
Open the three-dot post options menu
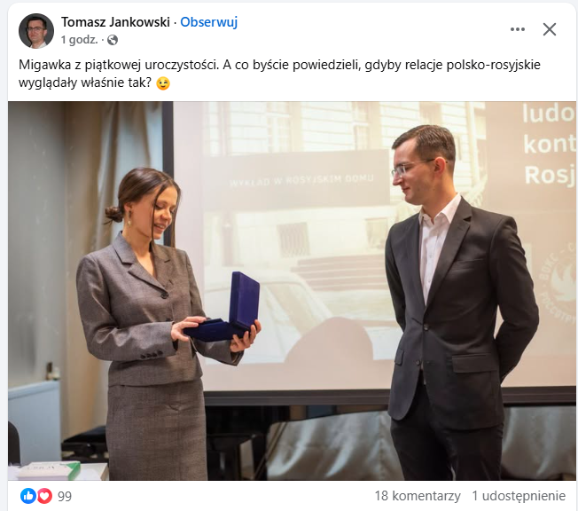(518, 29)
